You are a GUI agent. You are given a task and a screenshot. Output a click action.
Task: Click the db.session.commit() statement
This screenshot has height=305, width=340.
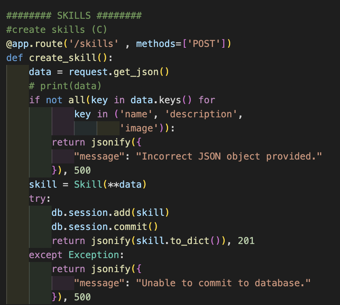coord(106,226)
